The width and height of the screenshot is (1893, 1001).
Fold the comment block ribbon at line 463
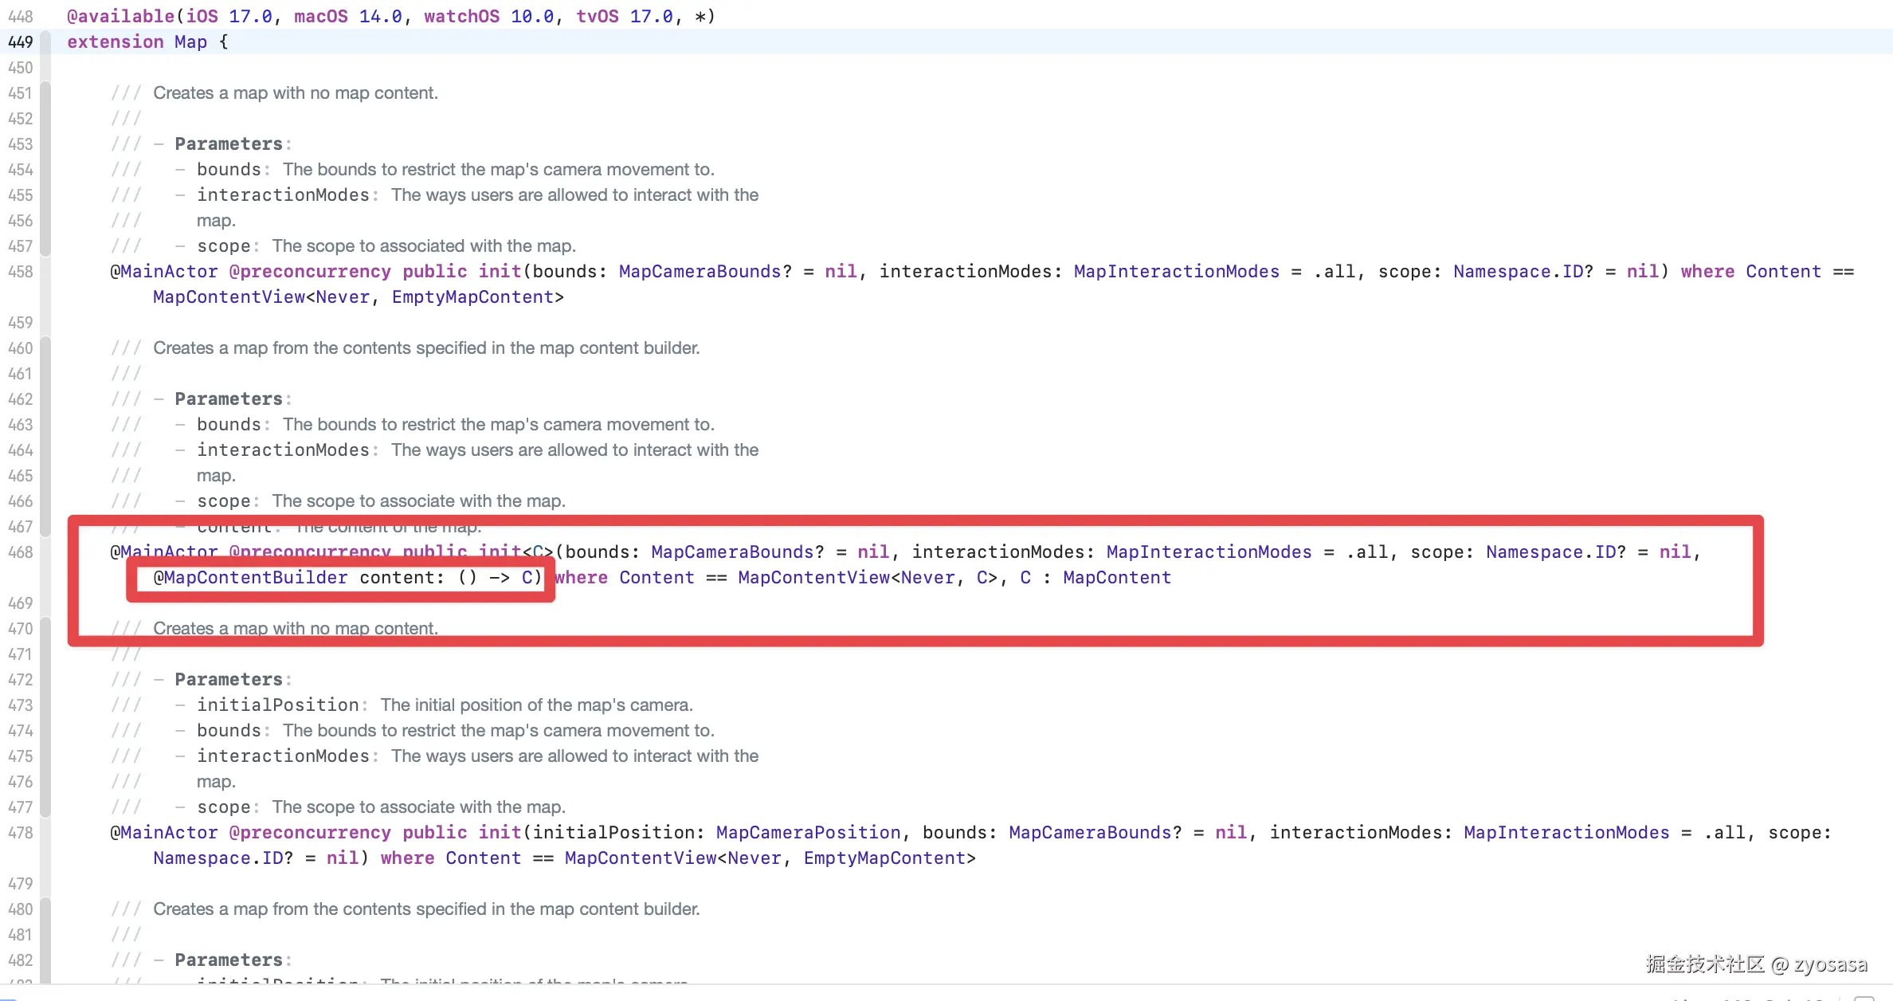45,425
